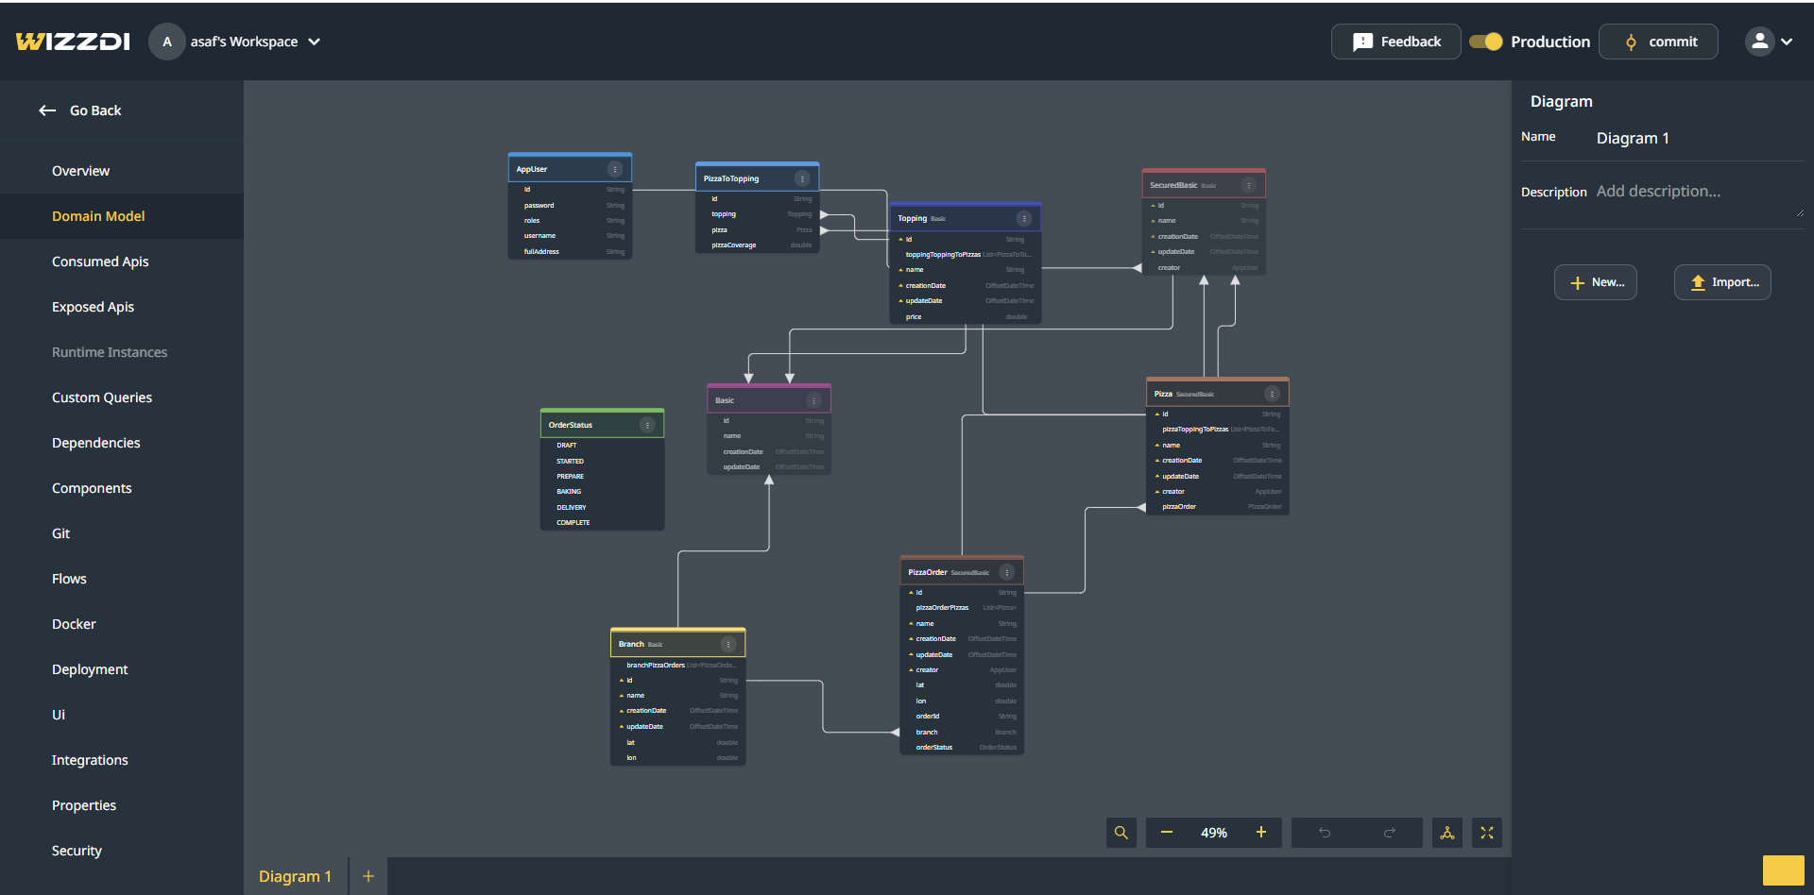Open the PizzaOrder entity options menu
1814x895 pixels.
(1007, 572)
